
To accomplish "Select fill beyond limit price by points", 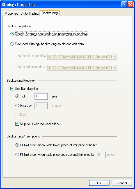I will coord(17,155).
